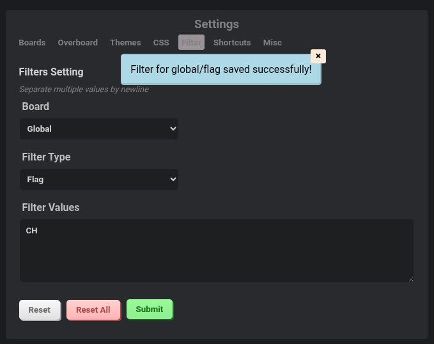Image resolution: width=434 pixels, height=344 pixels.
Task: Go to the Themes tab
Action: pos(125,43)
